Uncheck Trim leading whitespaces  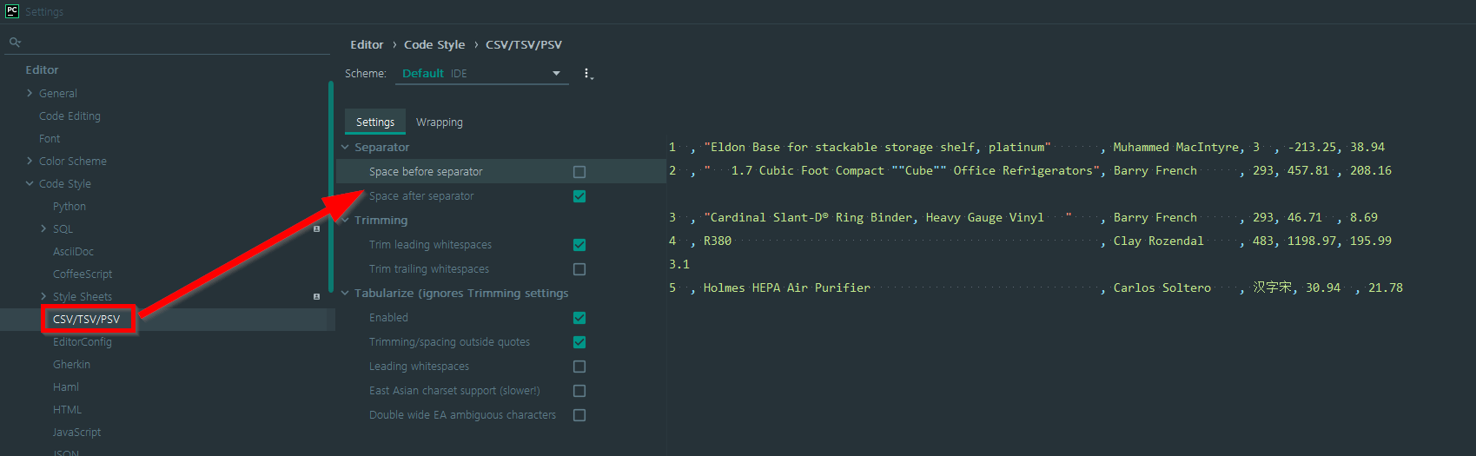tap(579, 245)
